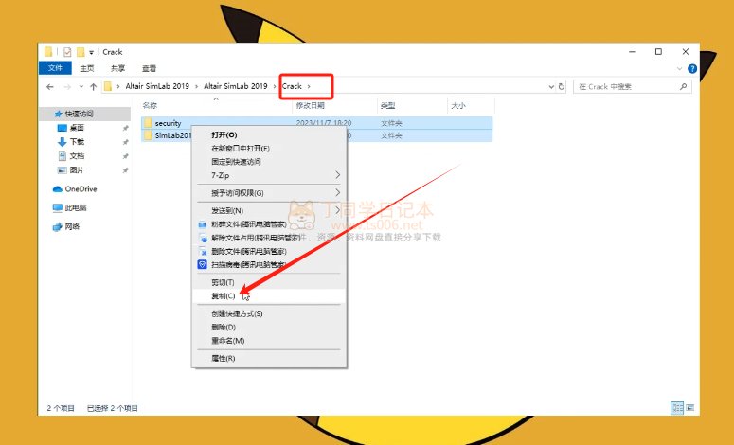This screenshot has height=445, width=734.
Task: Choose 打开(O) from context menu
Action: coord(269,134)
